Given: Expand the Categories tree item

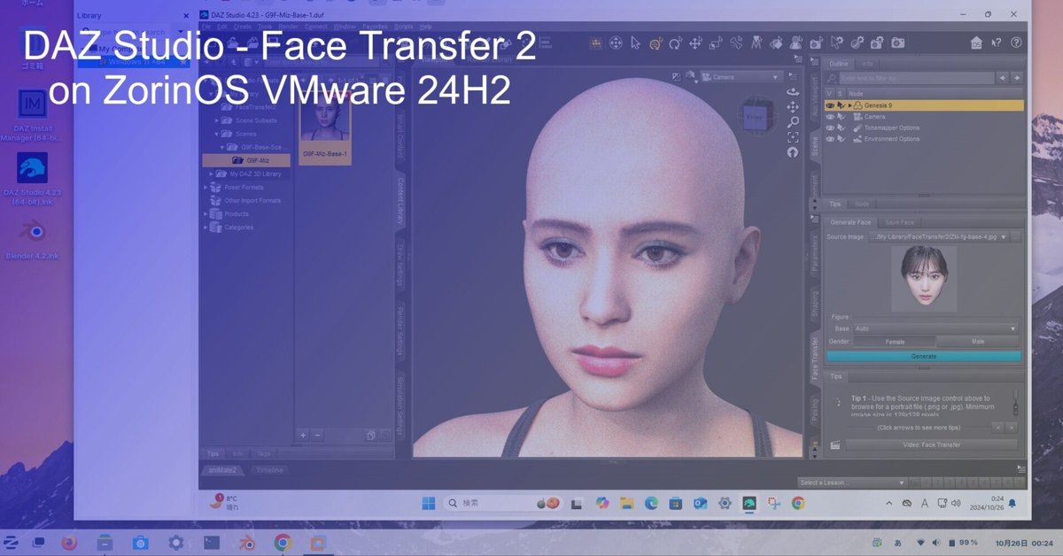Looking at the screenshot, I should pos(206,228).
